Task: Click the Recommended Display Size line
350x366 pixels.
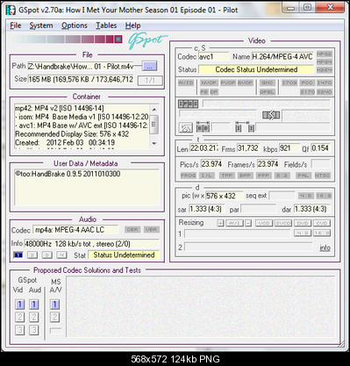Action: [72, 134]
